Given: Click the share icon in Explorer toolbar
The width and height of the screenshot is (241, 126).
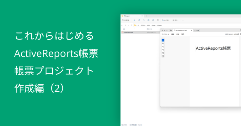Looking at the screenshot, I should (153, 20).
